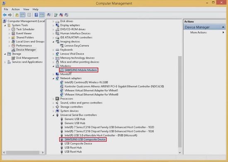The width and height of the screenshot is (228, 162).
Task: Collapse the Imaging devices category
Action: click(53, 42)
